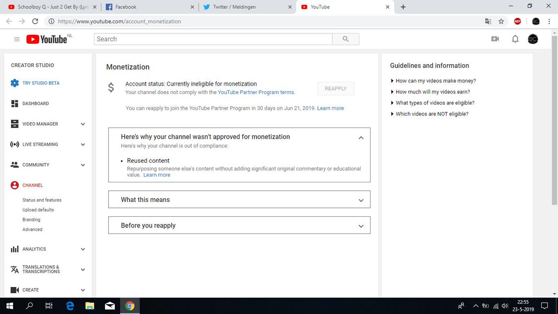Image resolution: width=558 pixels, height=314 pixels.
Task: Open the Mail app from taskbar
Action: pyautogui.click(x=110, y=306)
